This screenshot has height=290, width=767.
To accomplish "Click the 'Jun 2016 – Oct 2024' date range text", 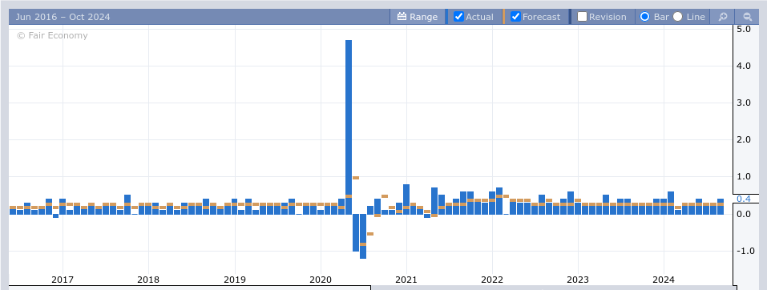I will tap(63, 17).
